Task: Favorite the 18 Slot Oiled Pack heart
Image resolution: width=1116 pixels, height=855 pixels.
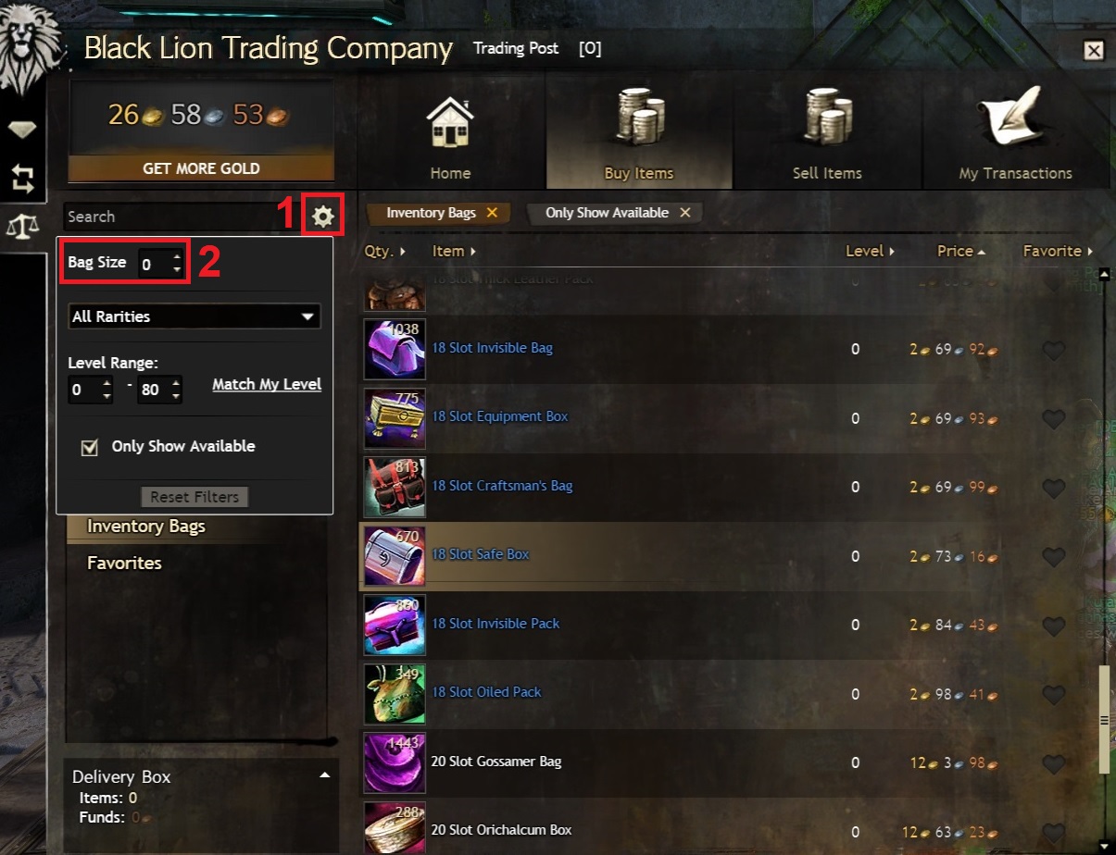Action: [x=1054, y=694]
